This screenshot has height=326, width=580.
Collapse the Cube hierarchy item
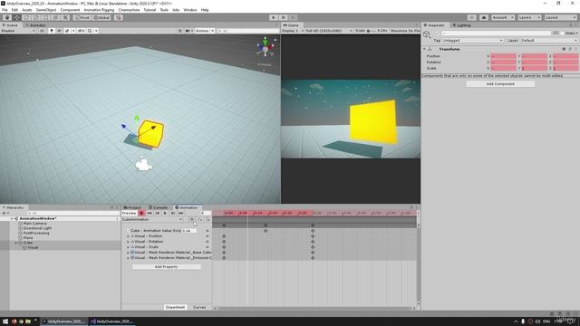(x=16, y=243)
